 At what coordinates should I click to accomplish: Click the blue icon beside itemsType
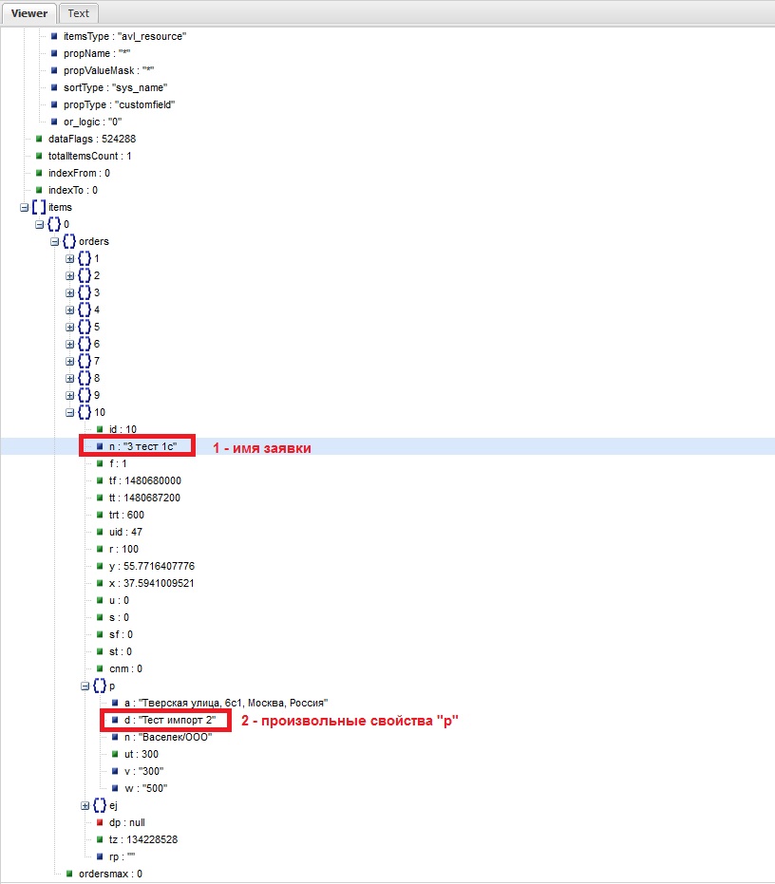pyautogui.click(x=54, y=36)
